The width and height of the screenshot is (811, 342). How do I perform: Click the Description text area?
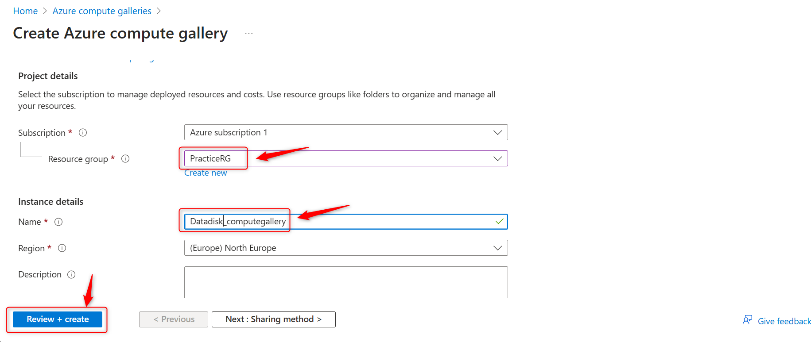[x=346, y=282]
